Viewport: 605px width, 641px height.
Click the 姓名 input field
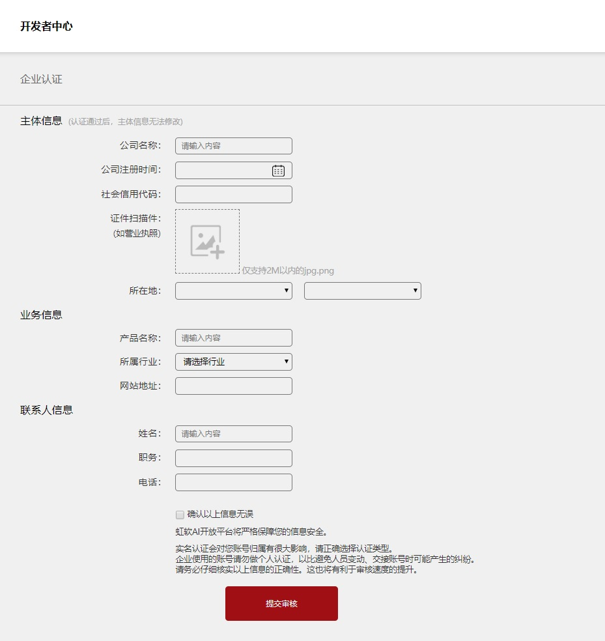(233, 433)
